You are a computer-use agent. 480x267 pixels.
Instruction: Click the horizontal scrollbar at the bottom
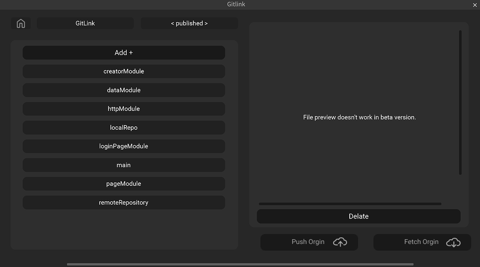pyautogui.click(x=241, y=264)
